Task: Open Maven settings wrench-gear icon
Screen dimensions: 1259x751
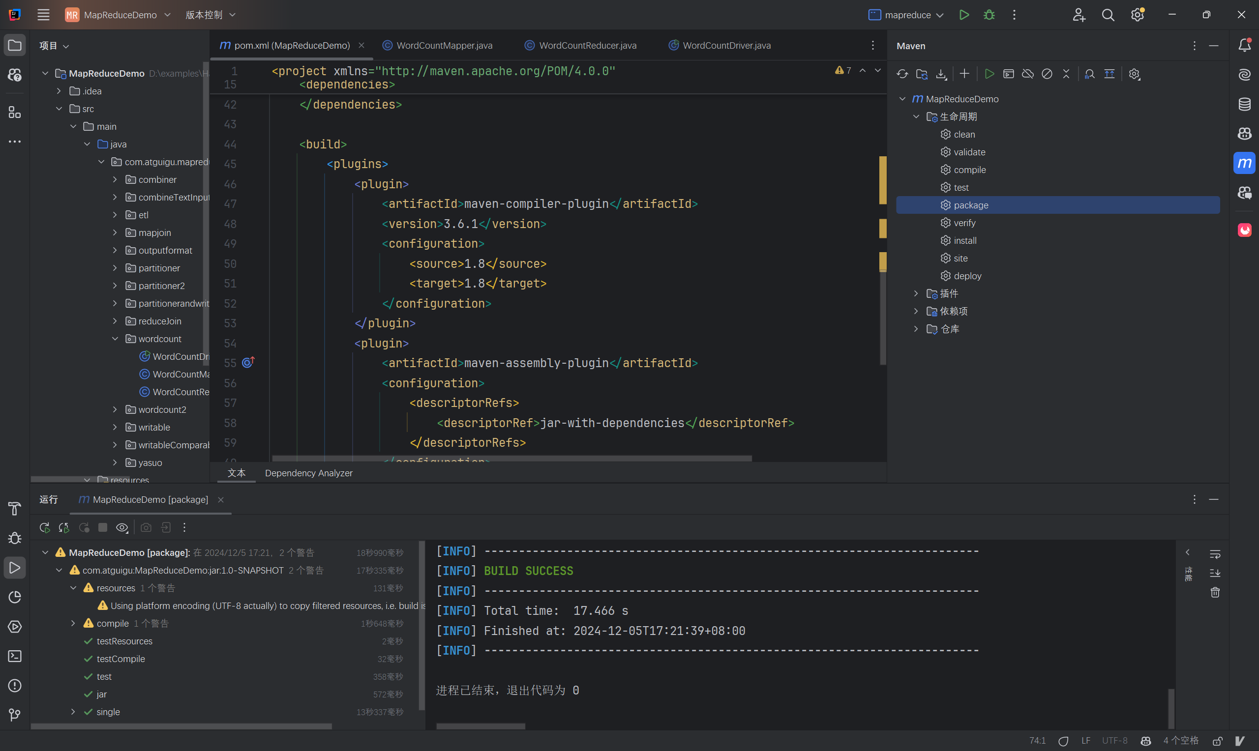Action: click(x=1134, y=74)
